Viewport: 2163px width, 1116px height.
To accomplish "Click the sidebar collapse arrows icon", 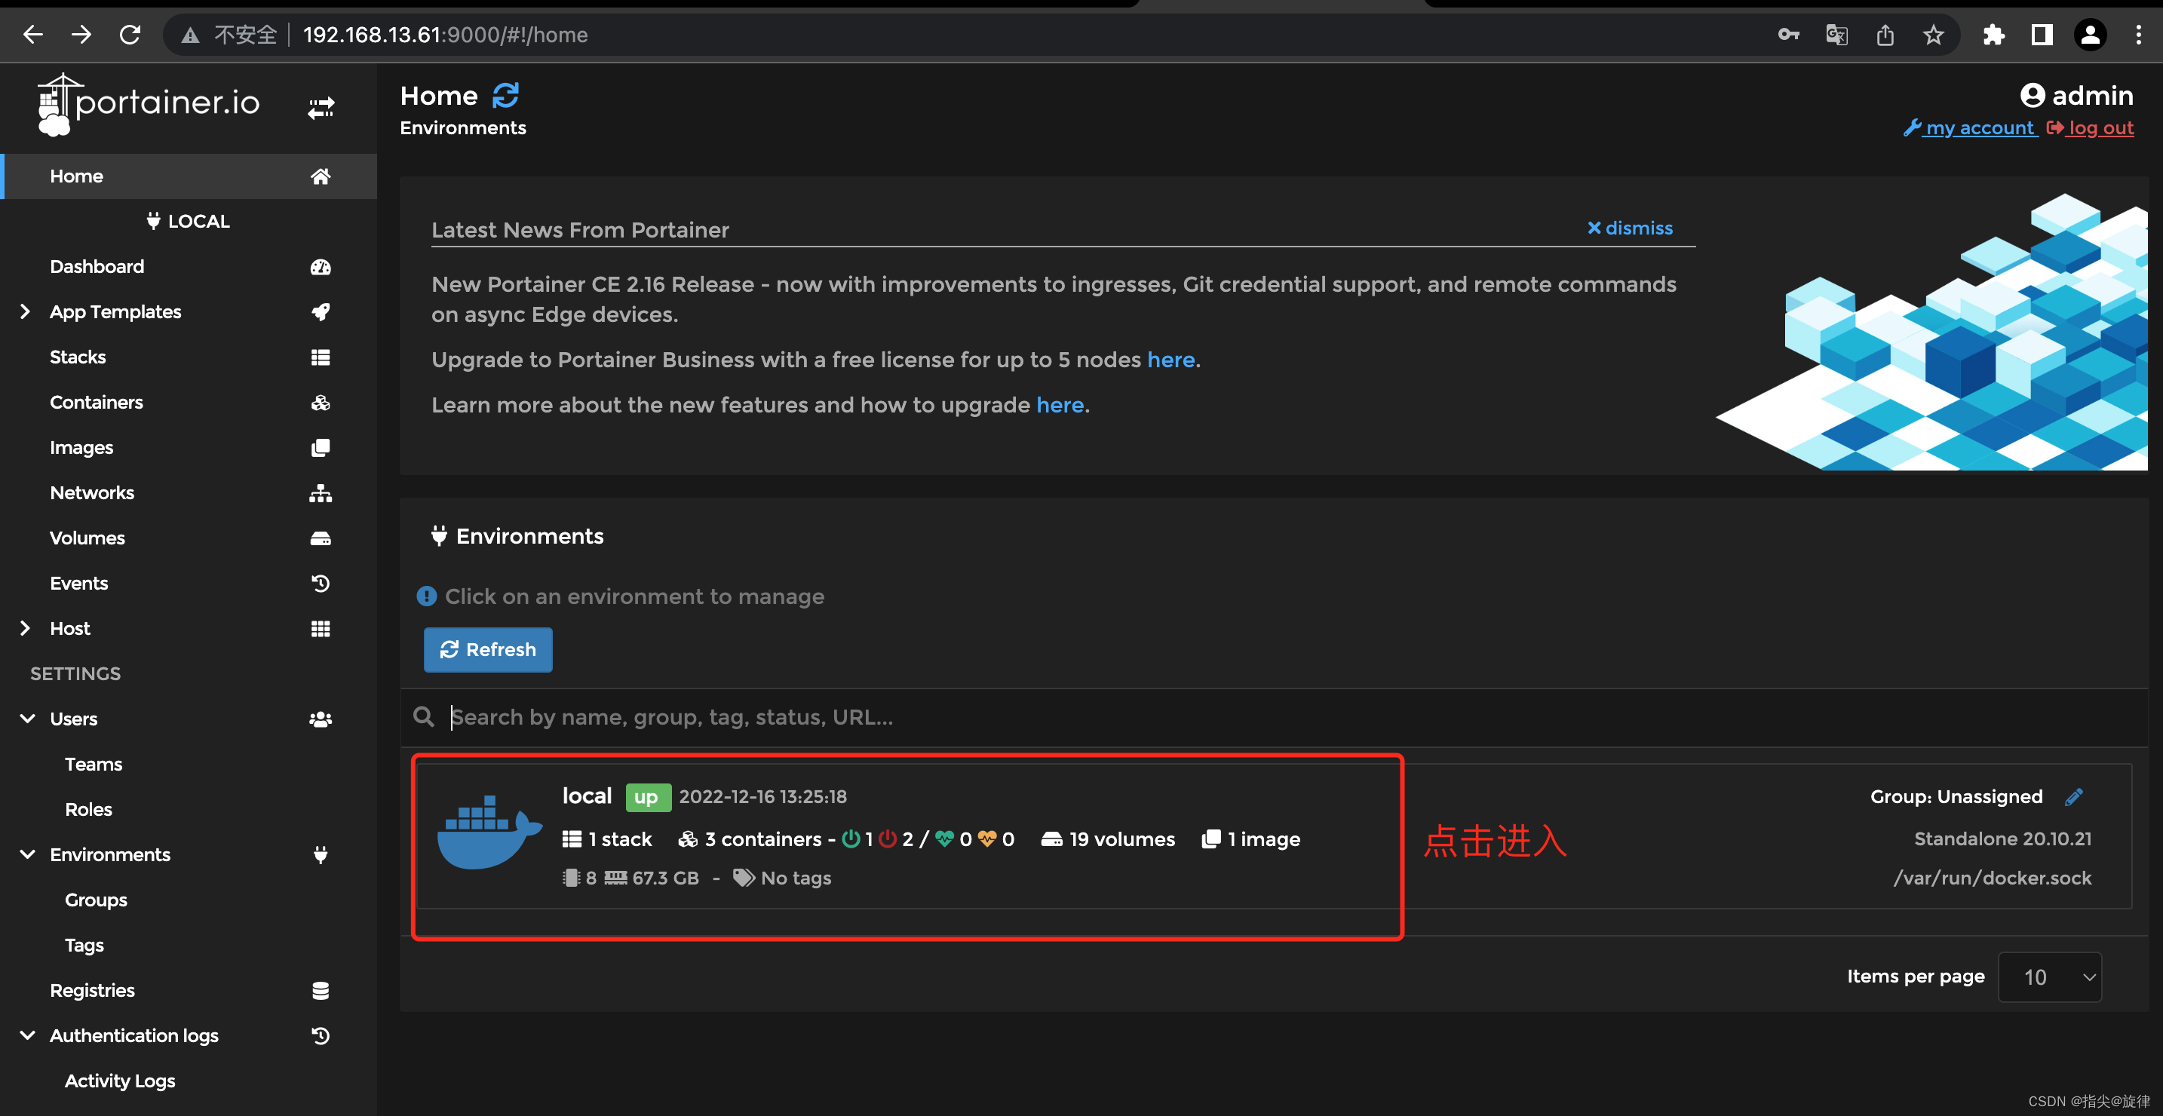I will (320, 108).
